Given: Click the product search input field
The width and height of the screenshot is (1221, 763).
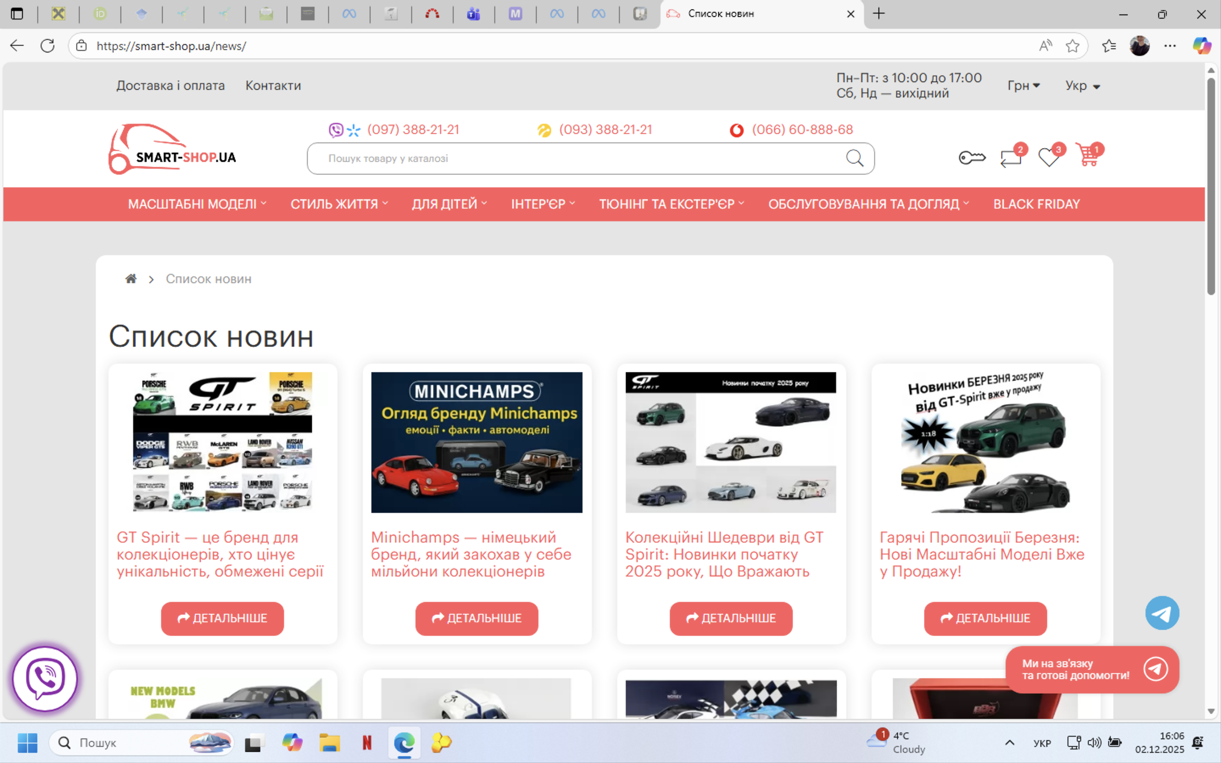Looking at the screenshot, I should coord(575,159).
